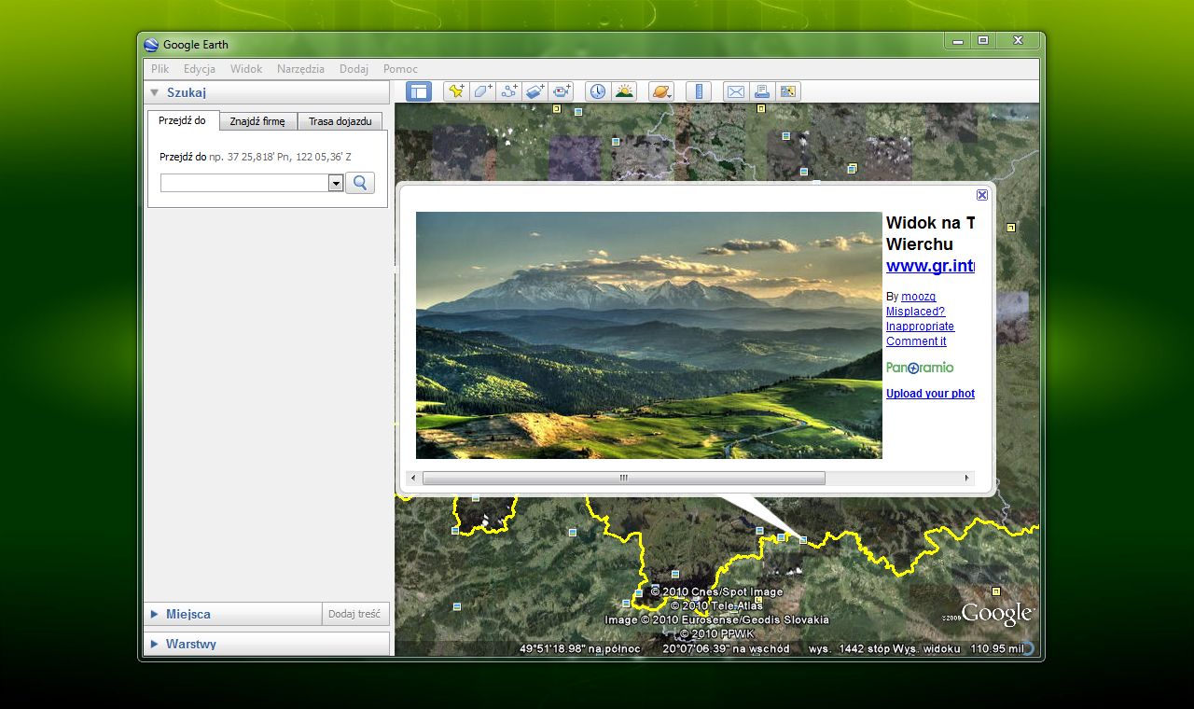Add a placemark with the pushpin icon
The image size is (1194, 709).
(x=456, y=91)
